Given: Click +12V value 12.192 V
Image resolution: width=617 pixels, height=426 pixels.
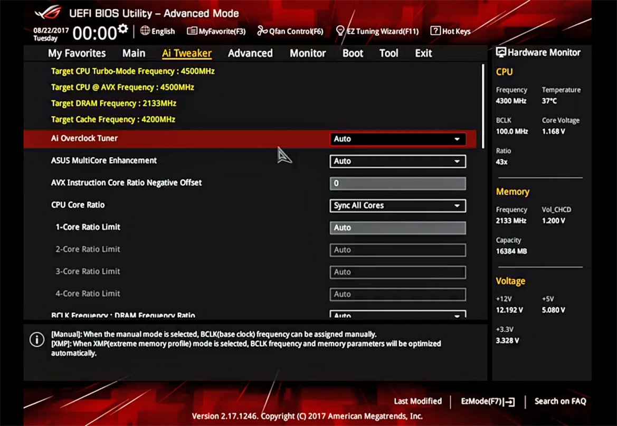Looking at the screenshot, I should pyautogui.click(x=509, y=310).
